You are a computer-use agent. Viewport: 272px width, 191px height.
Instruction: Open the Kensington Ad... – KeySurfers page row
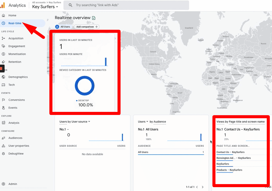click(241, 158)
